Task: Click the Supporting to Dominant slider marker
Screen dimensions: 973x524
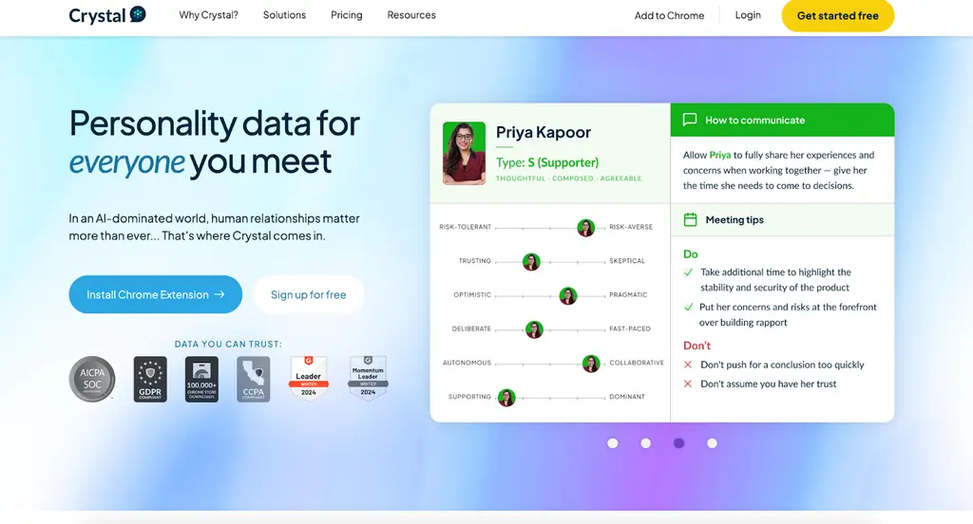Action: click(506, 398)
